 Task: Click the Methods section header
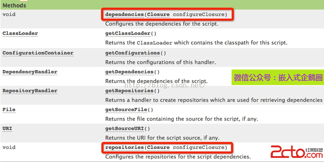click(x=15, y=5)
